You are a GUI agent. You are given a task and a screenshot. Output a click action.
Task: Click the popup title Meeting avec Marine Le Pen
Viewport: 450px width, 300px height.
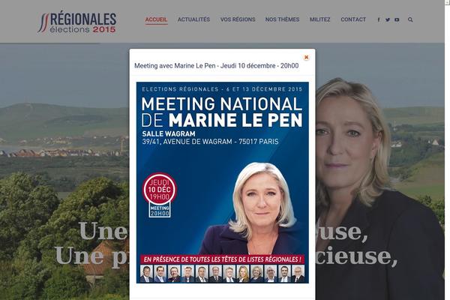click(x=217, y=66)
